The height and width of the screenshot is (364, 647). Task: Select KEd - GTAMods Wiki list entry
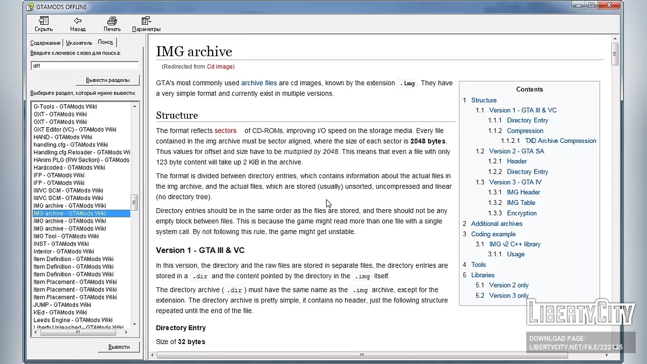(60, 312)
